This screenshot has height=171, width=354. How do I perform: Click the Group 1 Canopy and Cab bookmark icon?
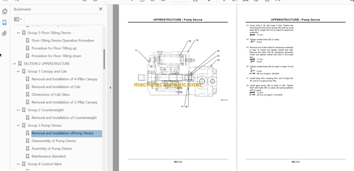click(24, 71)
